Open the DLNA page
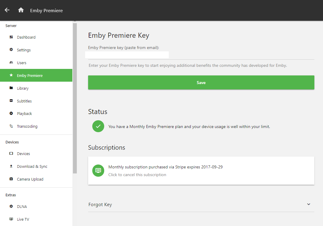 click(36, 206)
